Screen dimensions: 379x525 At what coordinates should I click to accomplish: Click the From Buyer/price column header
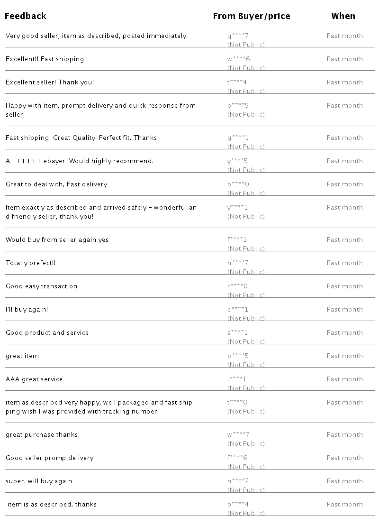[252, 16]
